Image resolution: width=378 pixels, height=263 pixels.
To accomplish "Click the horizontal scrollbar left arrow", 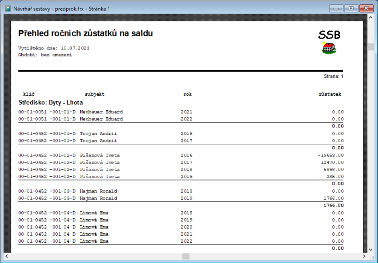I will pyautogui.click(x=6, y=256).
